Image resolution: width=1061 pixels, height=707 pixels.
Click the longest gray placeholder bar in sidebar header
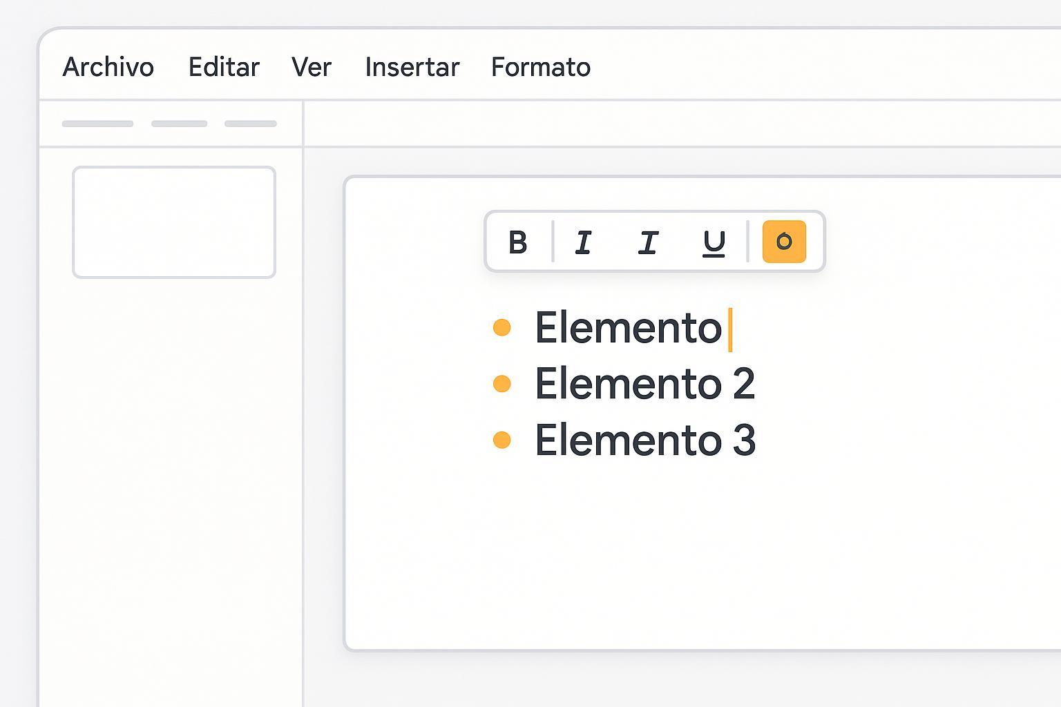97,124
